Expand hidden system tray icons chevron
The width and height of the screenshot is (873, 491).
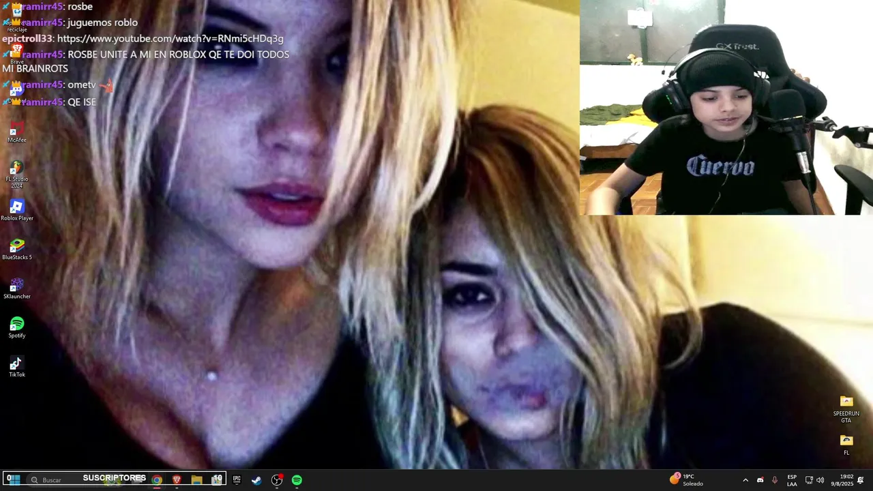pyautogui.click(x=745, y=480)
